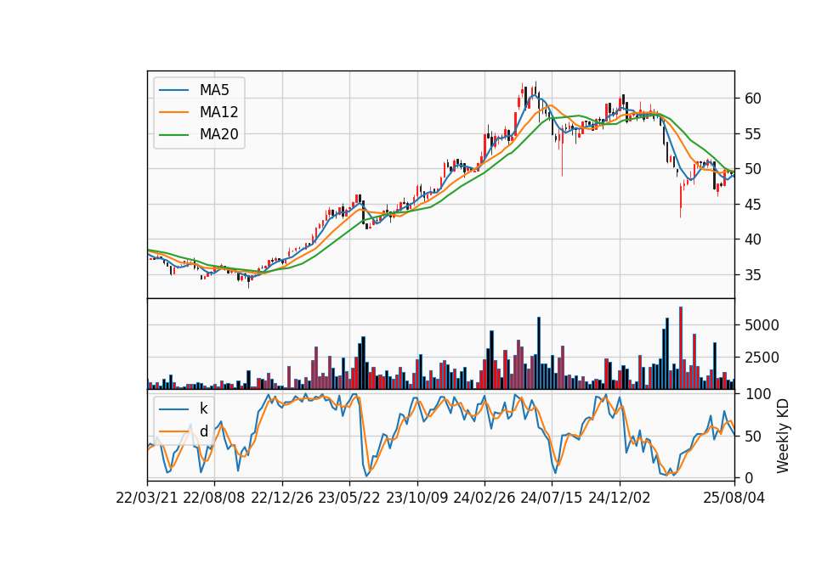The image size is (816, 586).
Task: Click the 24/07/15 date tick label
Action: (x=552, y=498)
